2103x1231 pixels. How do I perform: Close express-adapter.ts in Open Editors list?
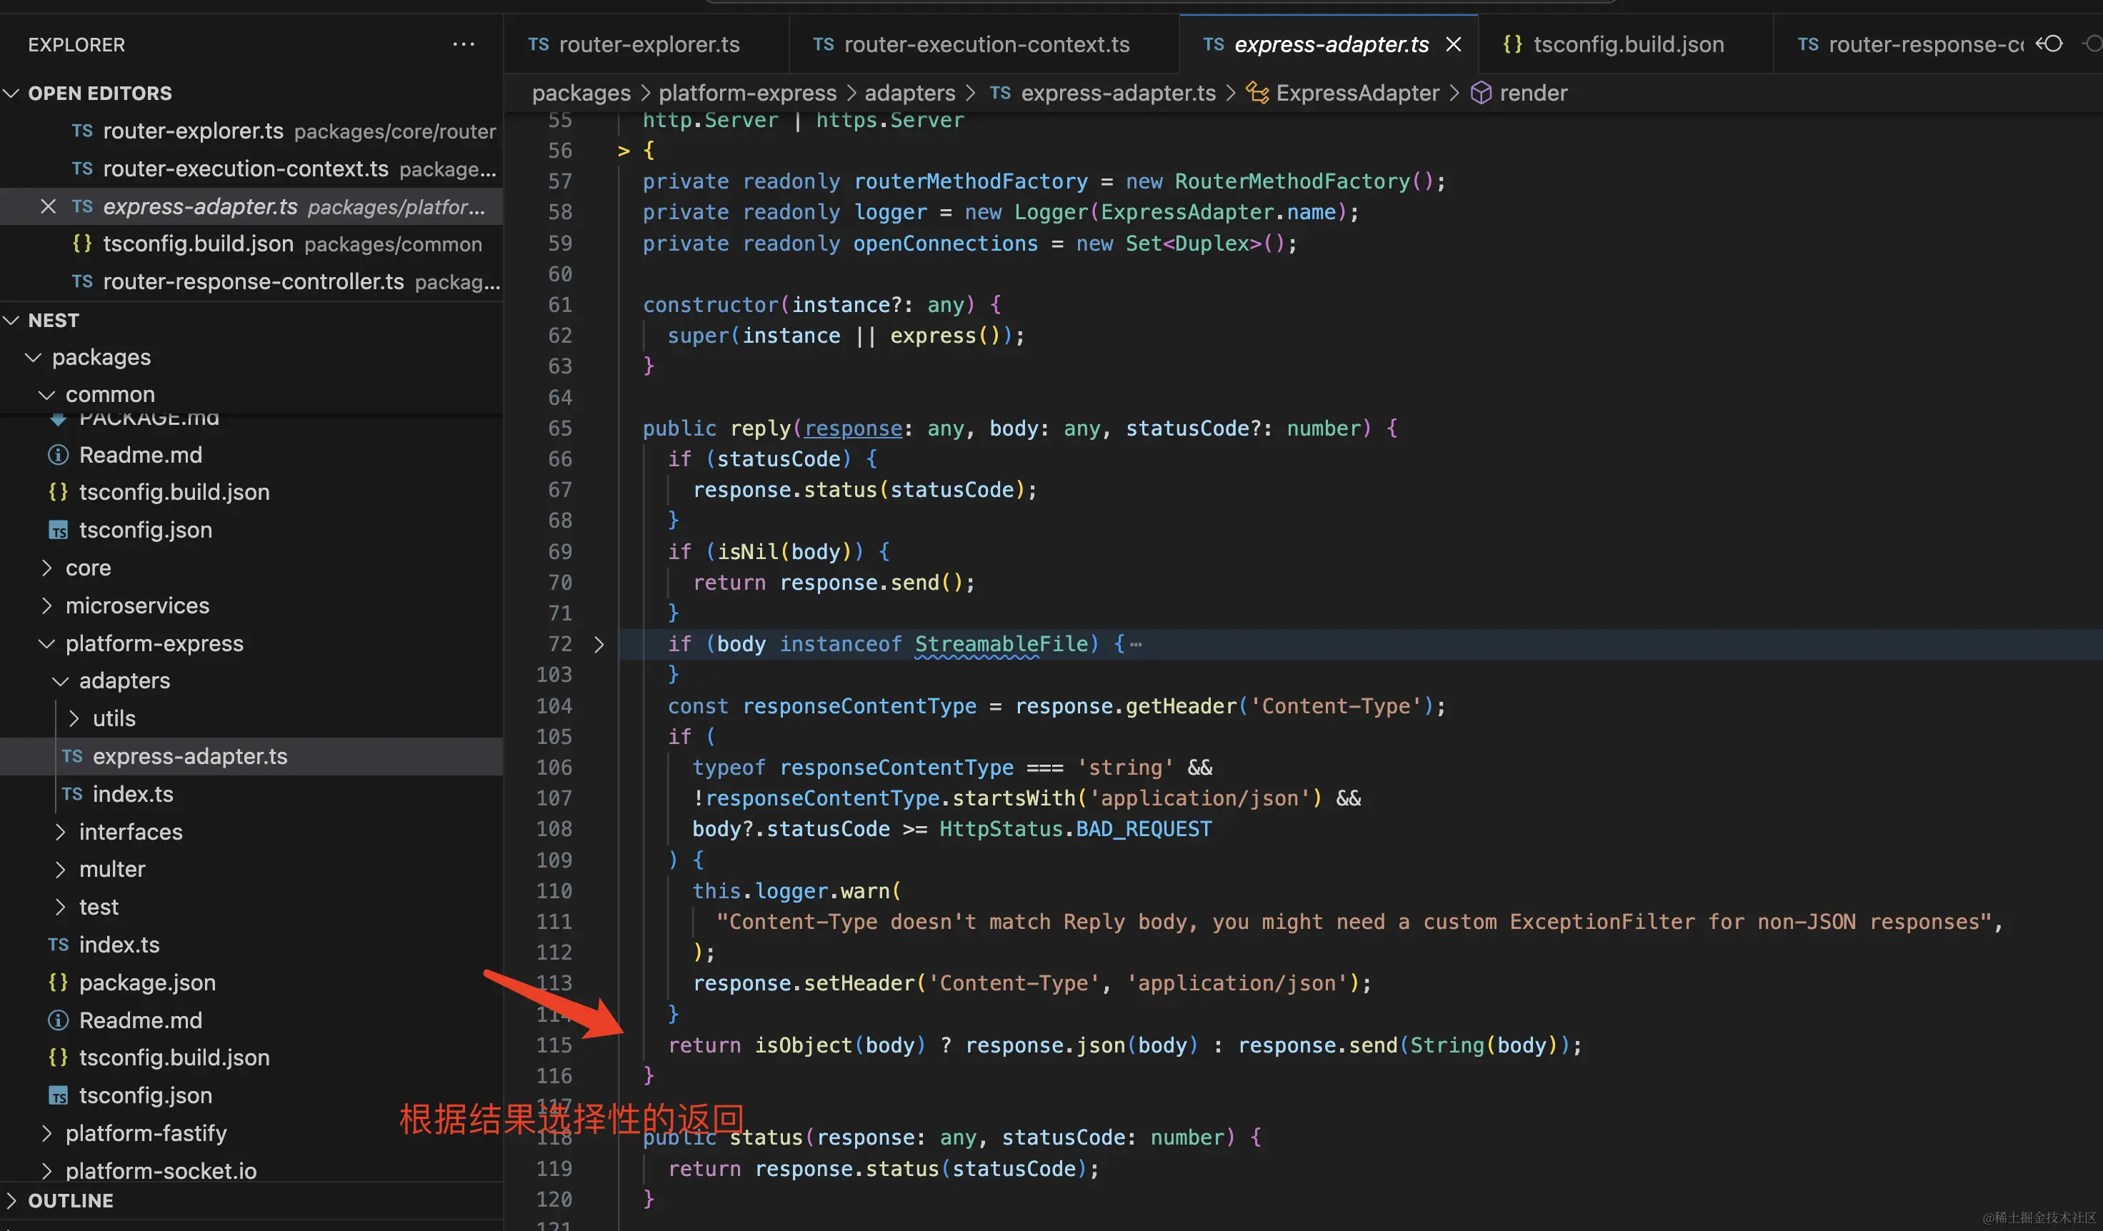click(49, 206)
